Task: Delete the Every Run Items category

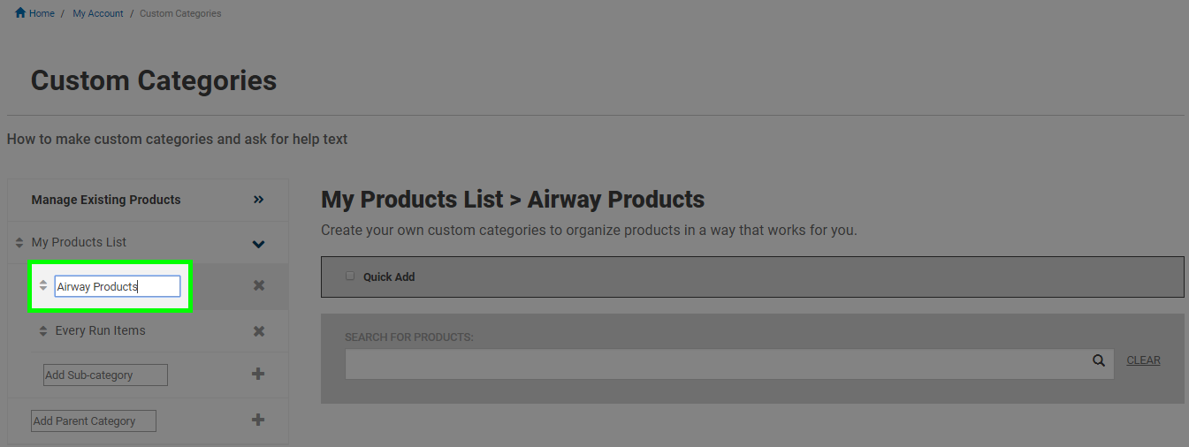Action: [259, 330]
